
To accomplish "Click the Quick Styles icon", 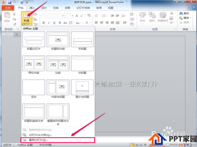I will point(163,15).
